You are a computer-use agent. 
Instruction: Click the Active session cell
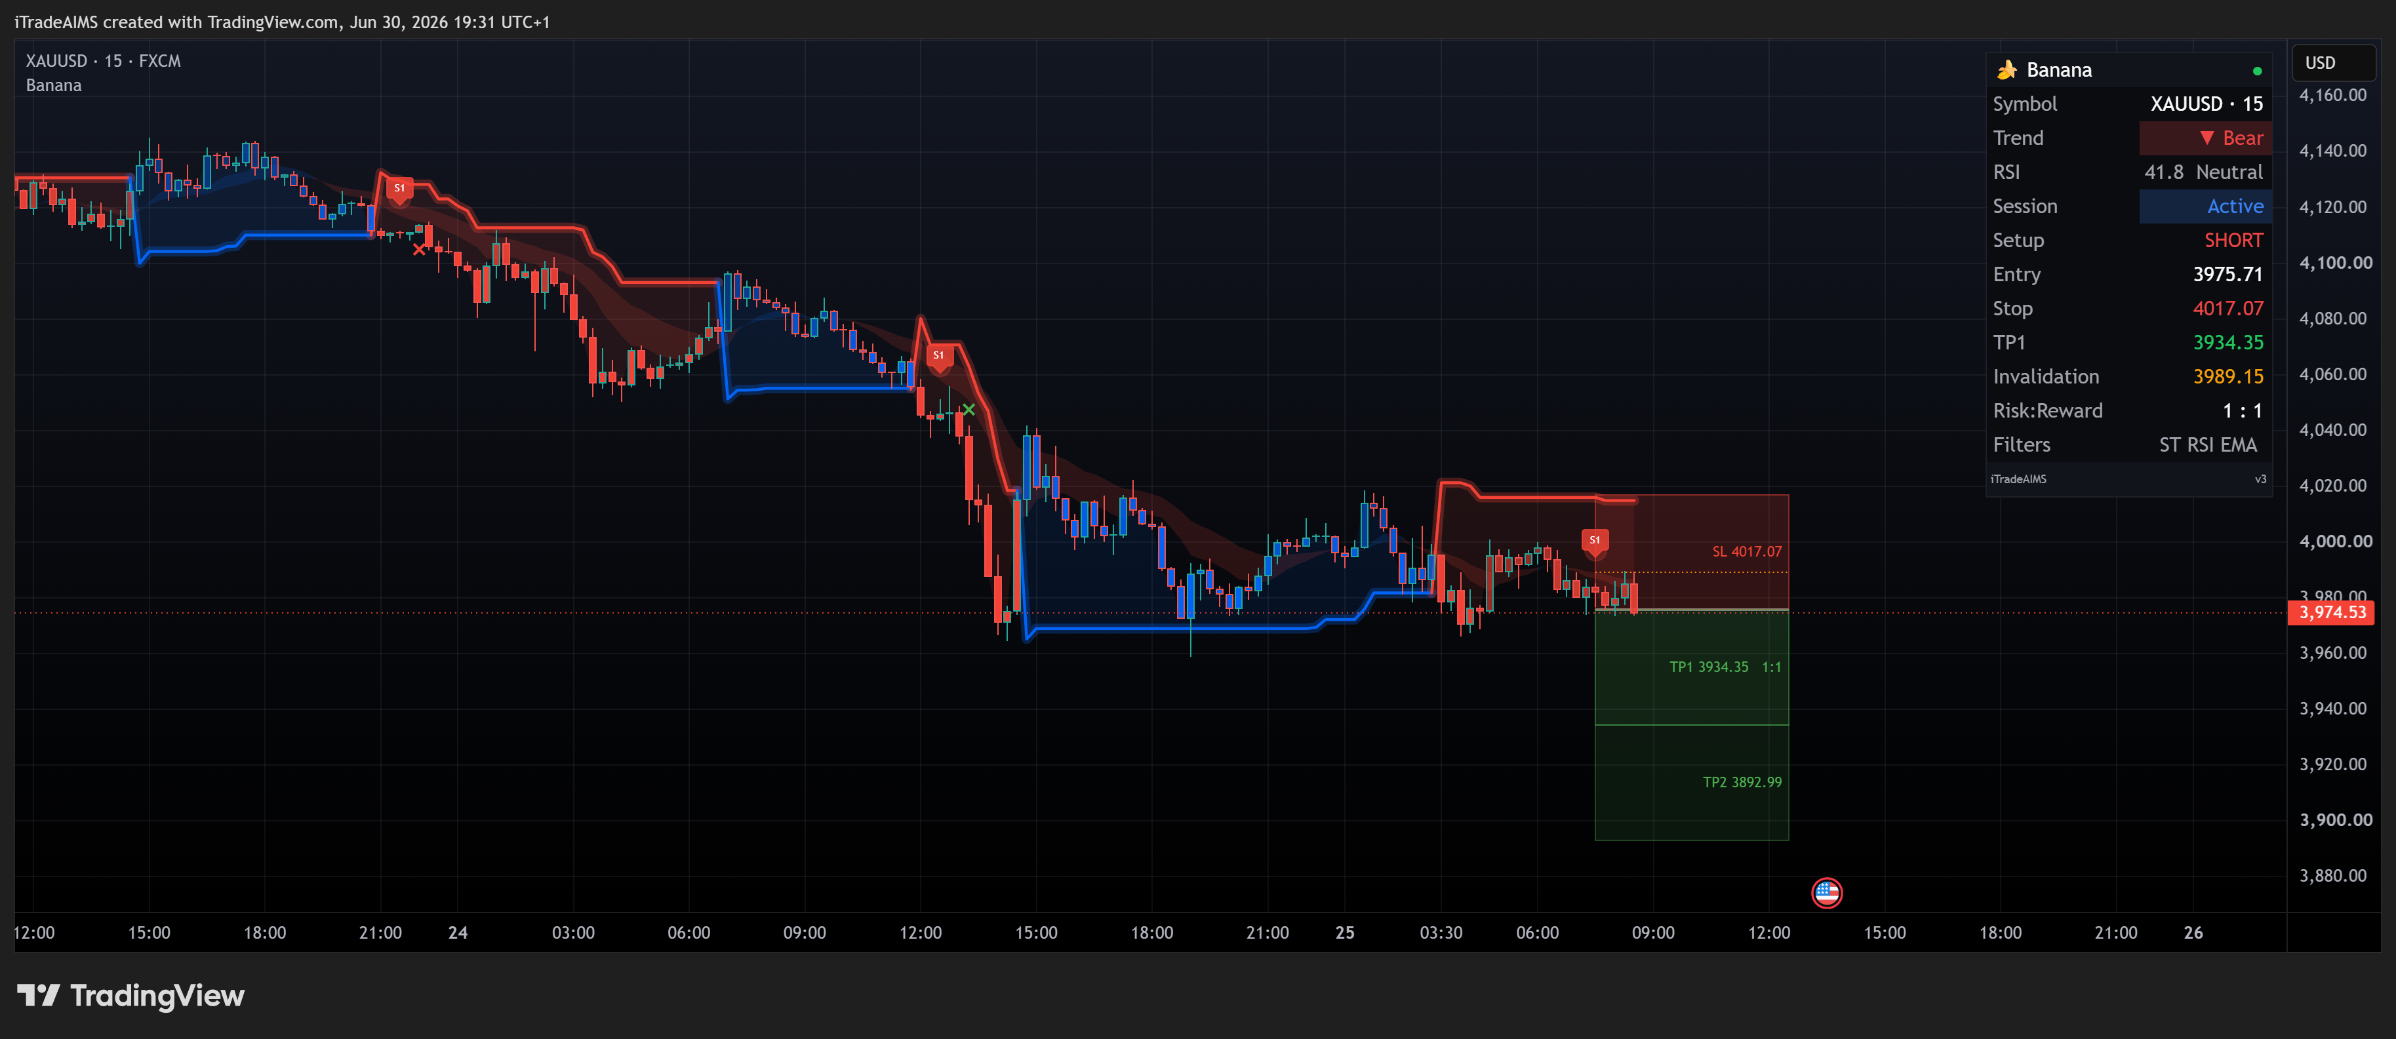2205,206
